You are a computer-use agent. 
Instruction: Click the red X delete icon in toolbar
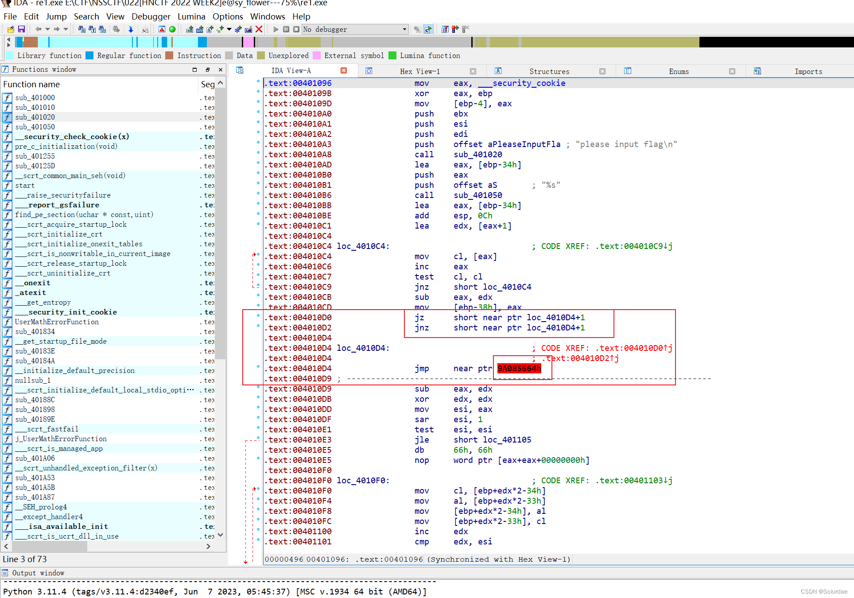[x=259, y=29]
